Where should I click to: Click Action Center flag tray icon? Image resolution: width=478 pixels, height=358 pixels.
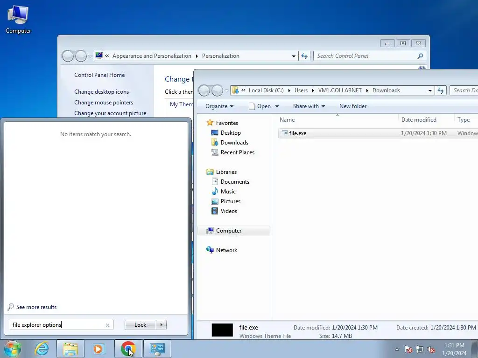(x=408, y=349)
